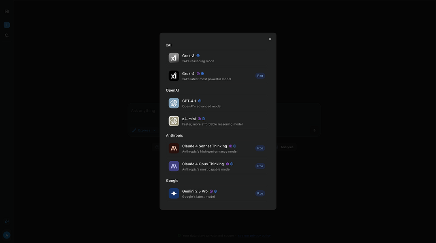Click the globe icon beside Grok-4
The image size is (436, 243).
[202, 74]
